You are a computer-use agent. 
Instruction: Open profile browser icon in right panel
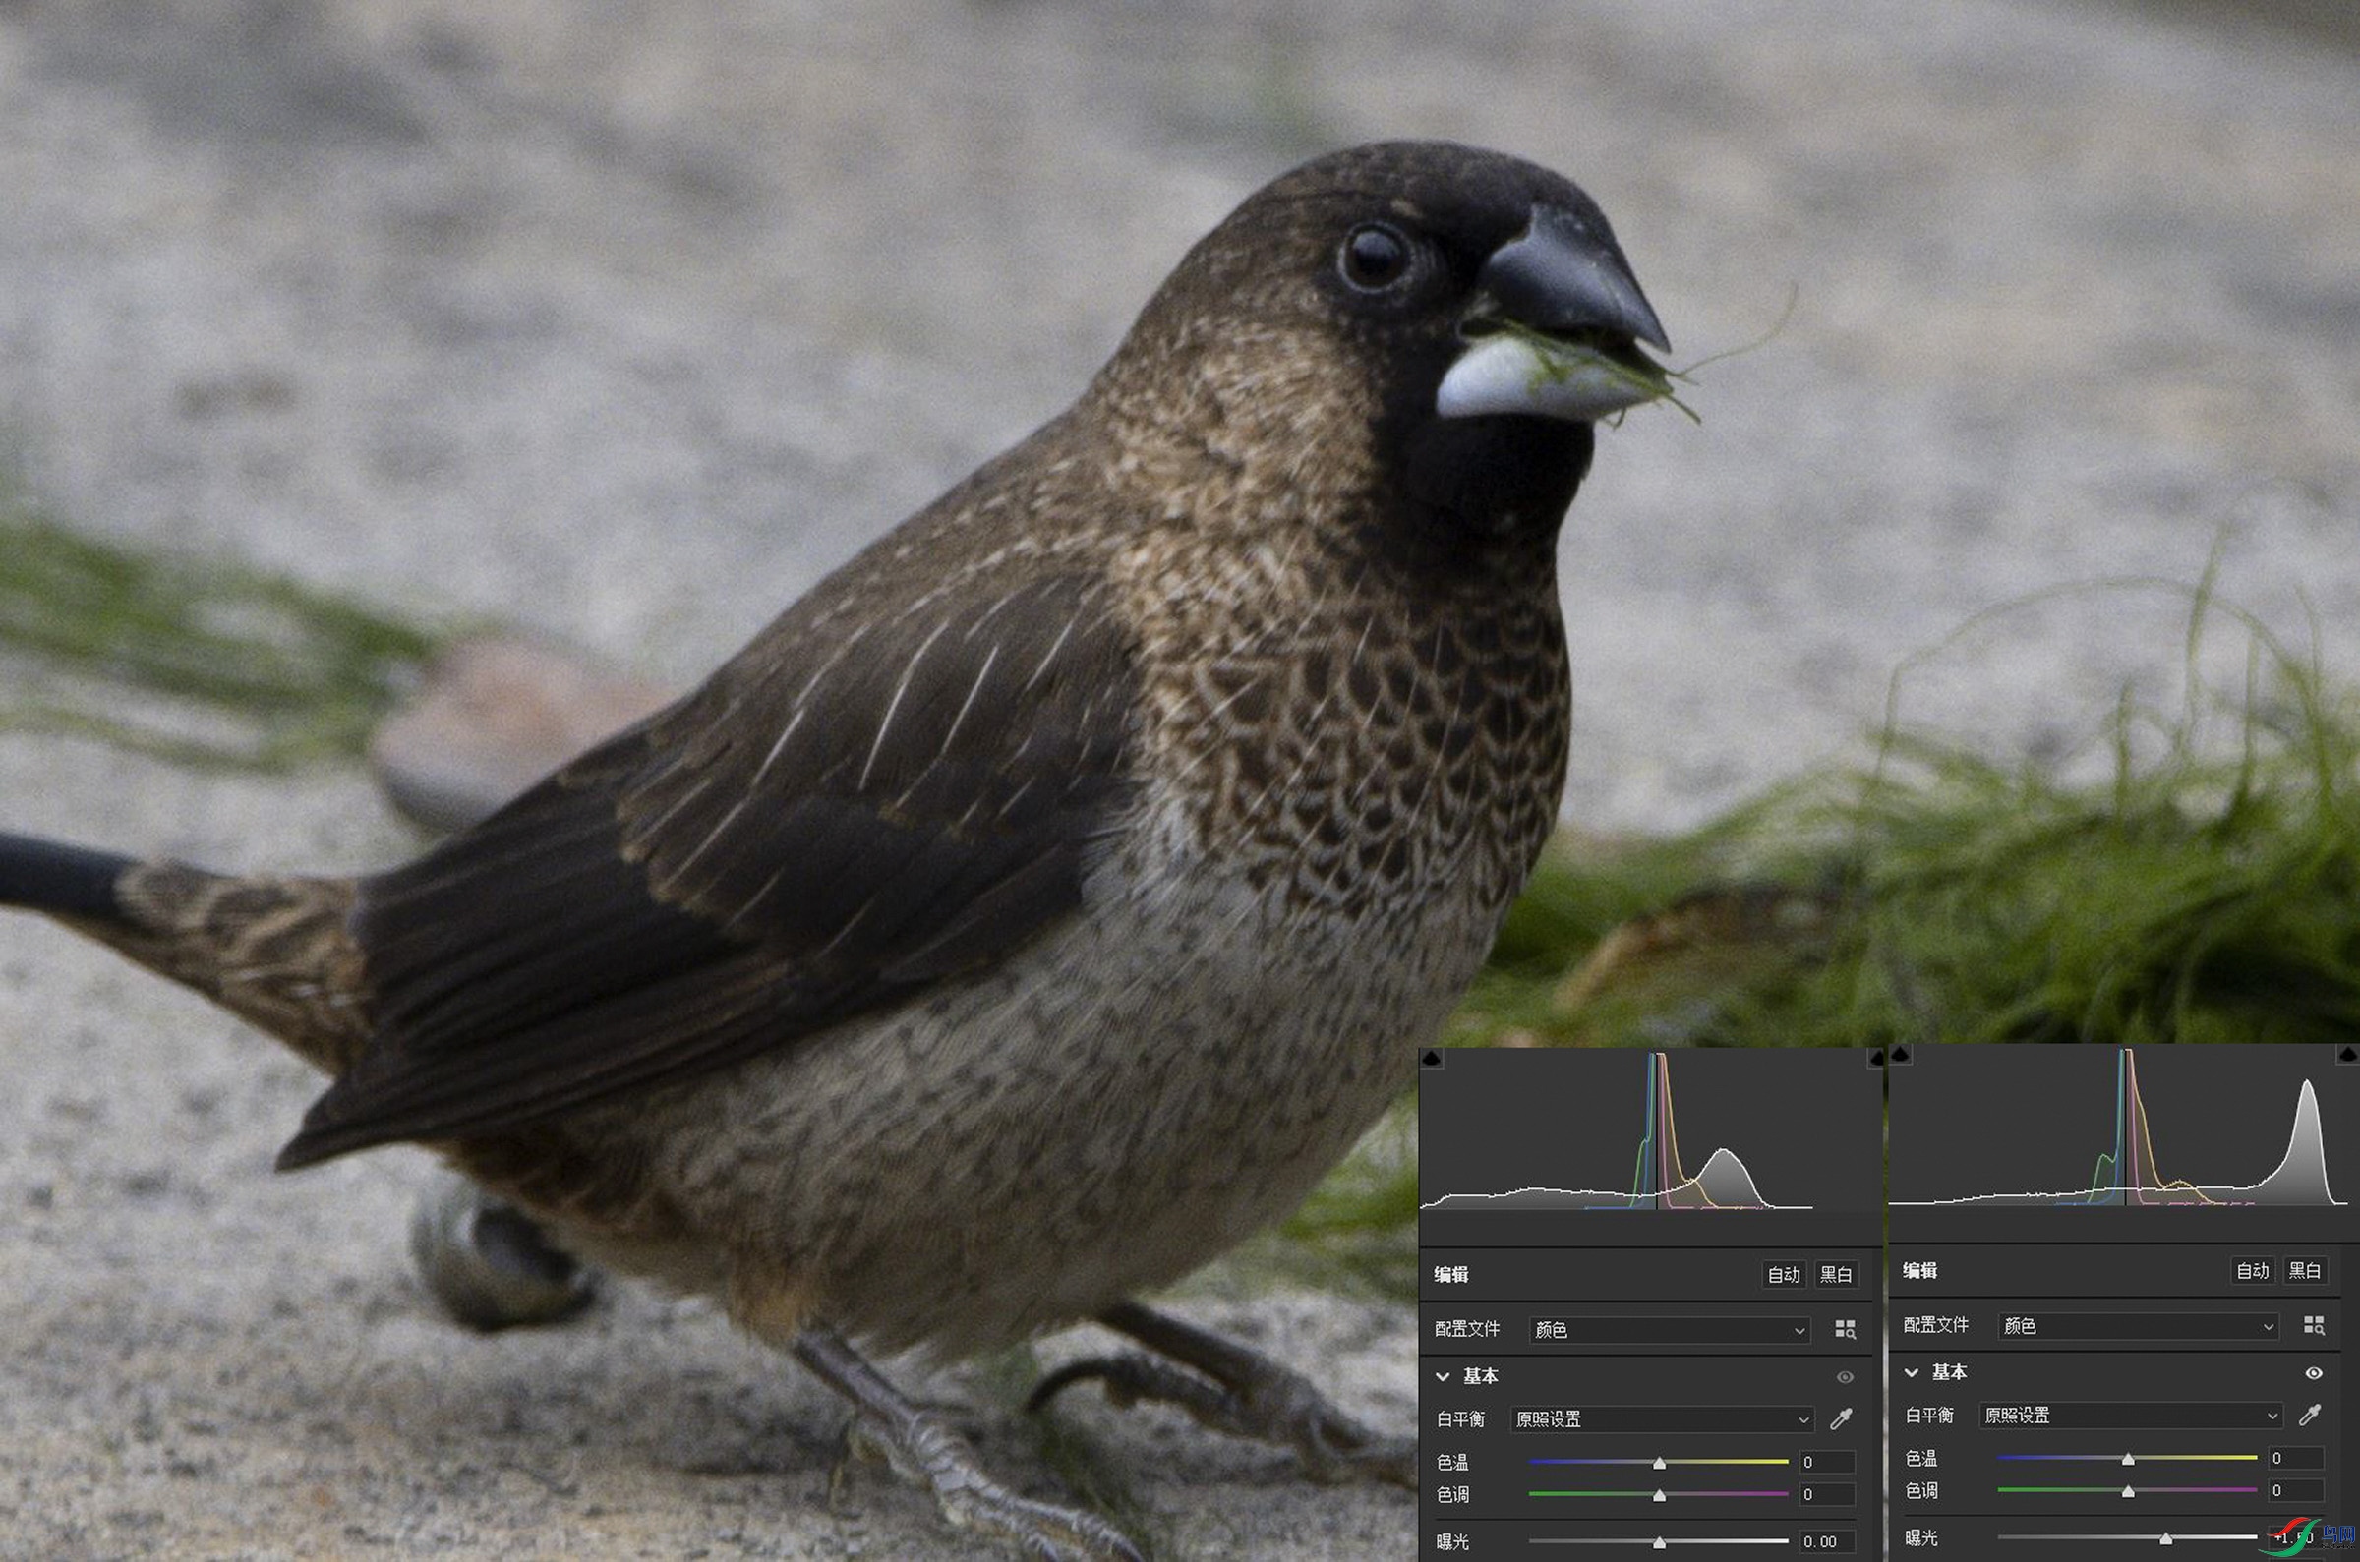pos(2313,1325)
